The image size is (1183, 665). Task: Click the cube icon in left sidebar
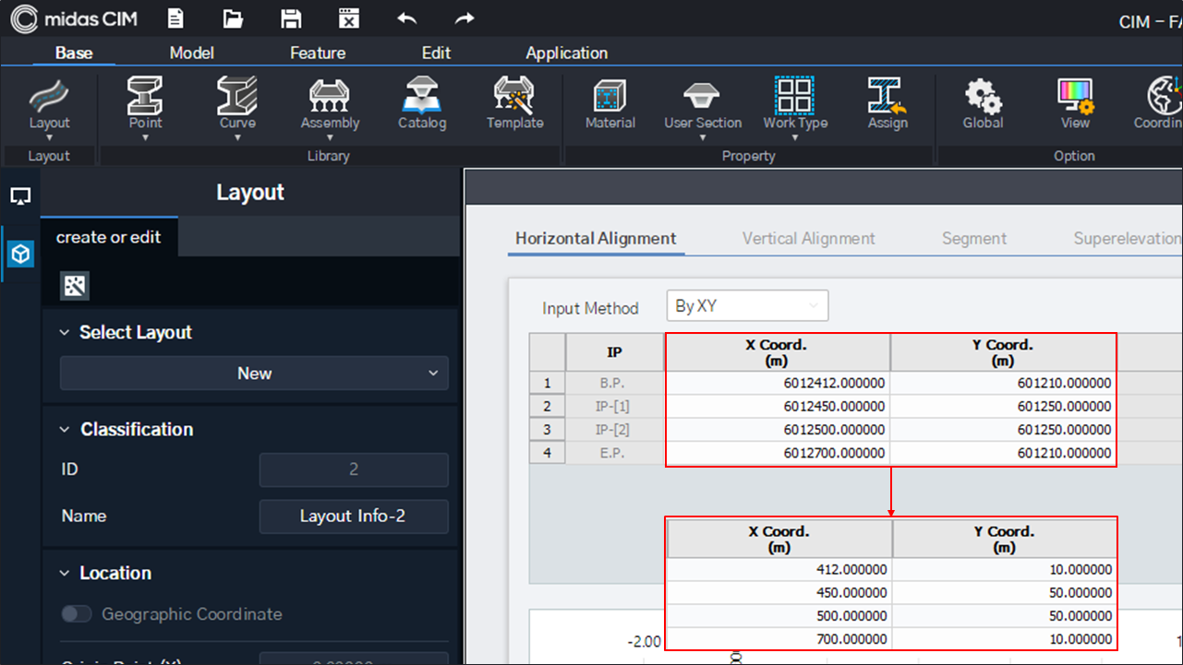[20, 254]
